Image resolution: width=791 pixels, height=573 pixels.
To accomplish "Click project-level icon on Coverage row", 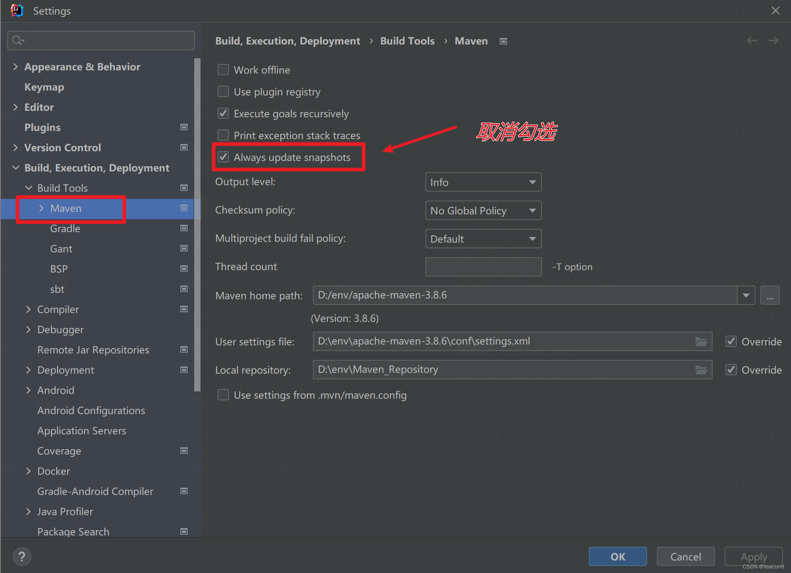I will (184, 450).
